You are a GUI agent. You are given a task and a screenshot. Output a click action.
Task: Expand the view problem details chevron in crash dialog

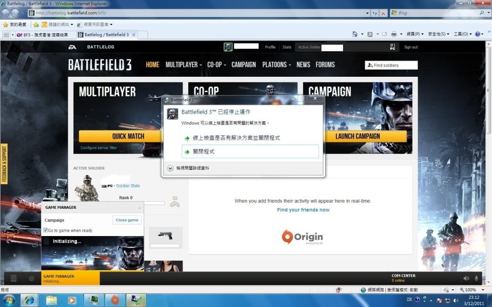(x=170, y=168)
